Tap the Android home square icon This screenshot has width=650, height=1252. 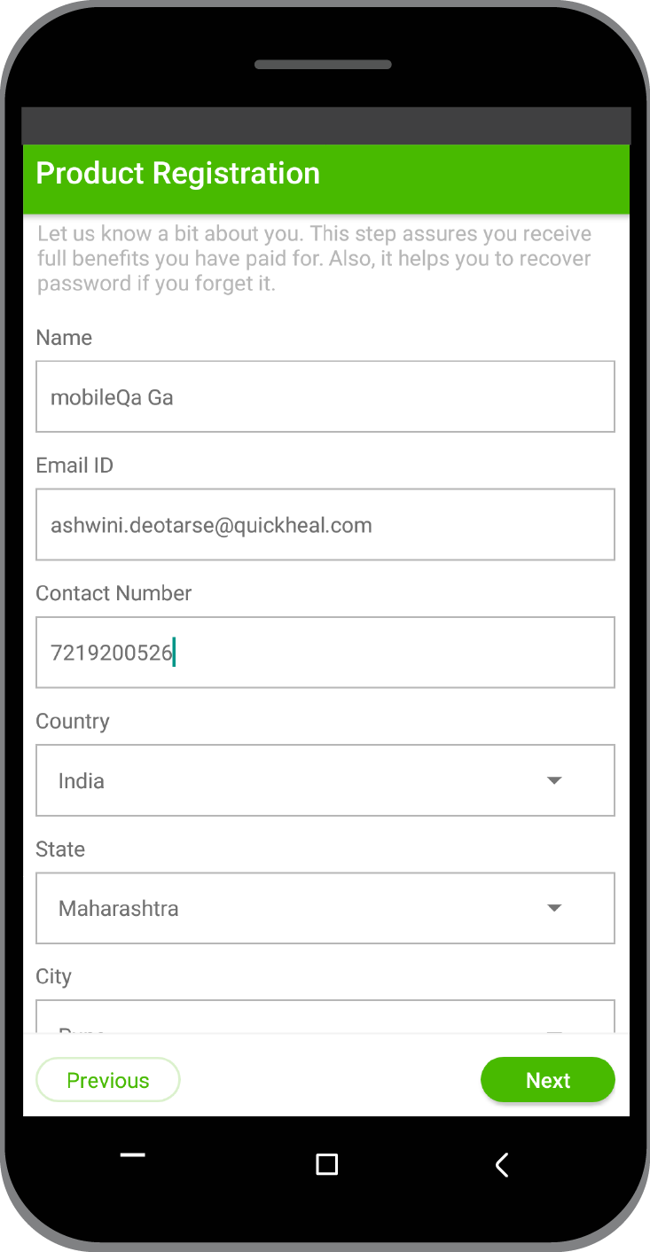point(327,1164)
